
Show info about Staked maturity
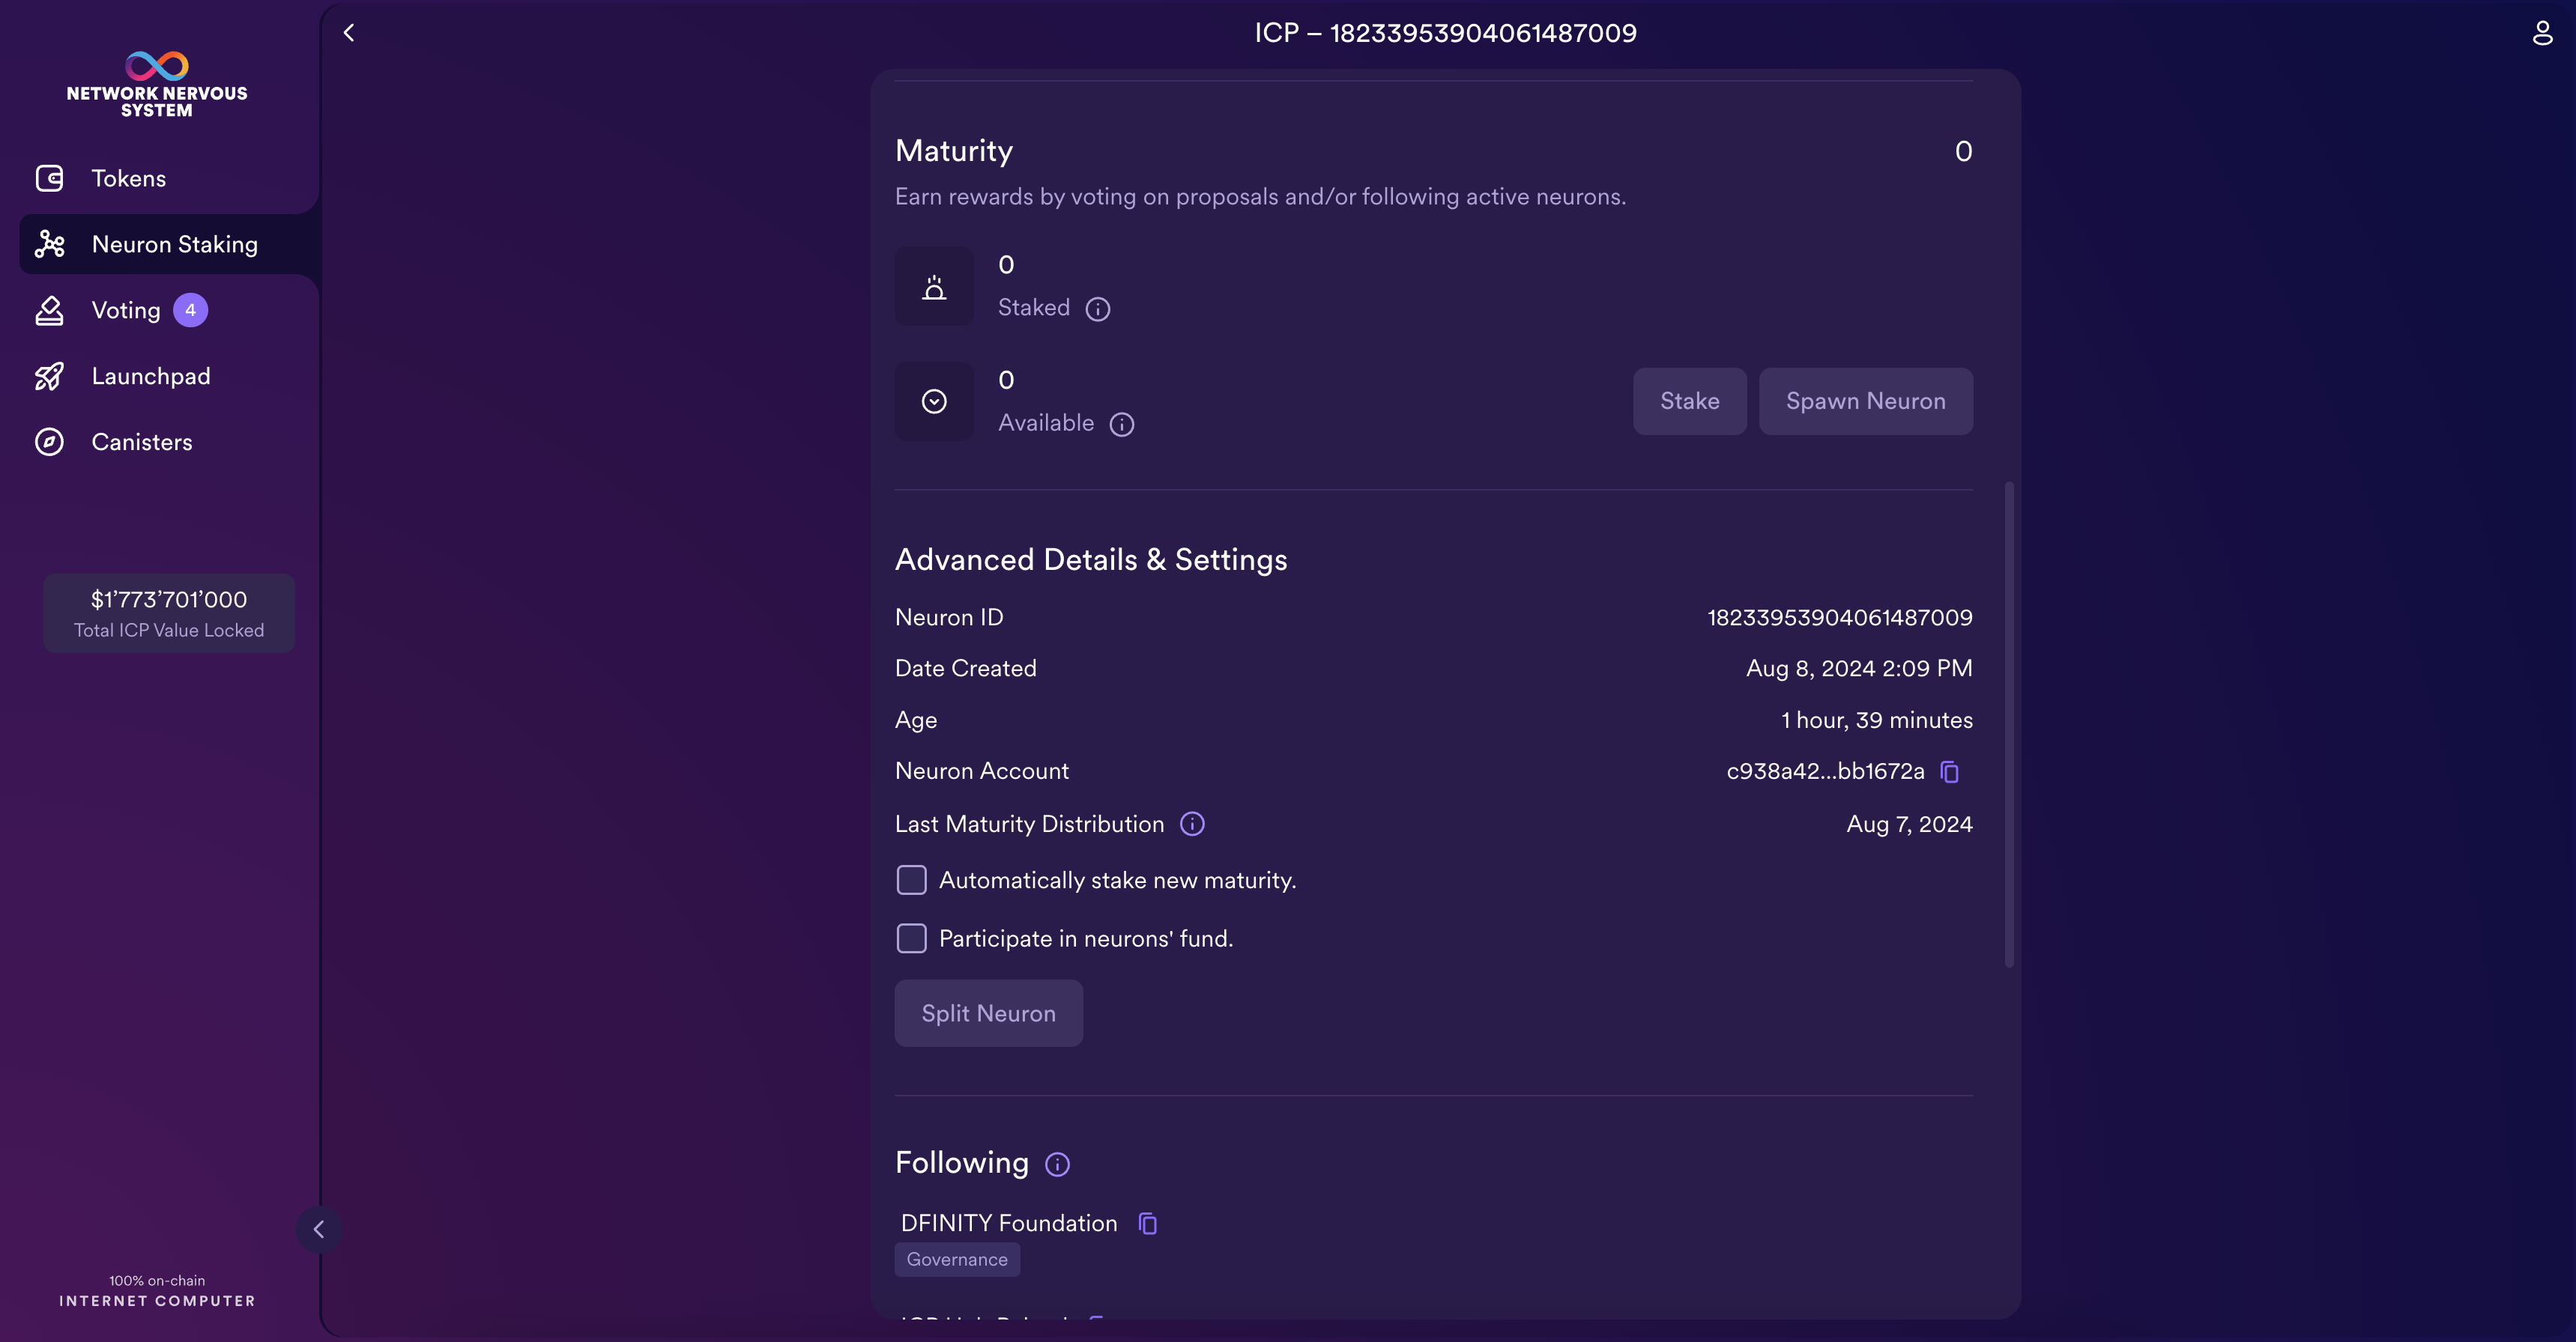pyautogui.click(x=1097, y=309)
